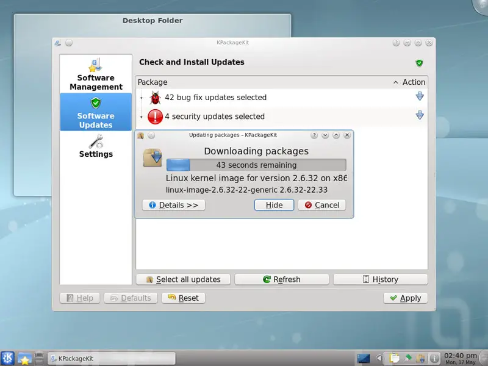Click the linux-image-2.6.32-22-generic package text

coord(246,190)
